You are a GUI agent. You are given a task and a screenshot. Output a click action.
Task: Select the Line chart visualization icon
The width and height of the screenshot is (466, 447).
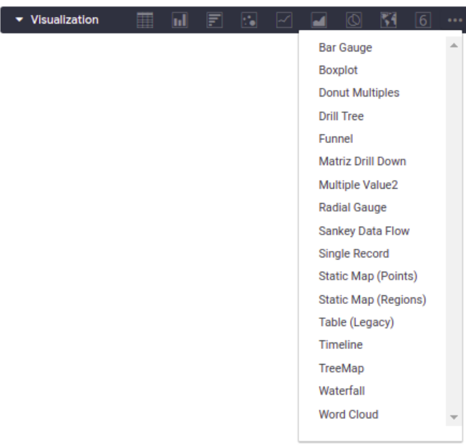click(284, 20)
